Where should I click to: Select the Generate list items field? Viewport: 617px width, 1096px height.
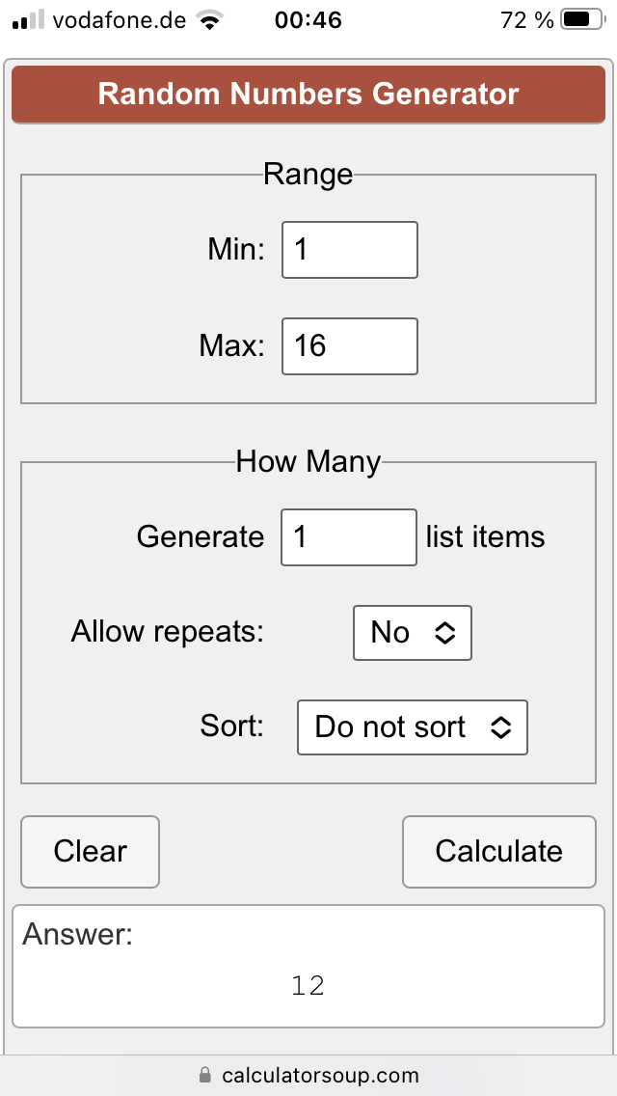click(x=349, y=536)
